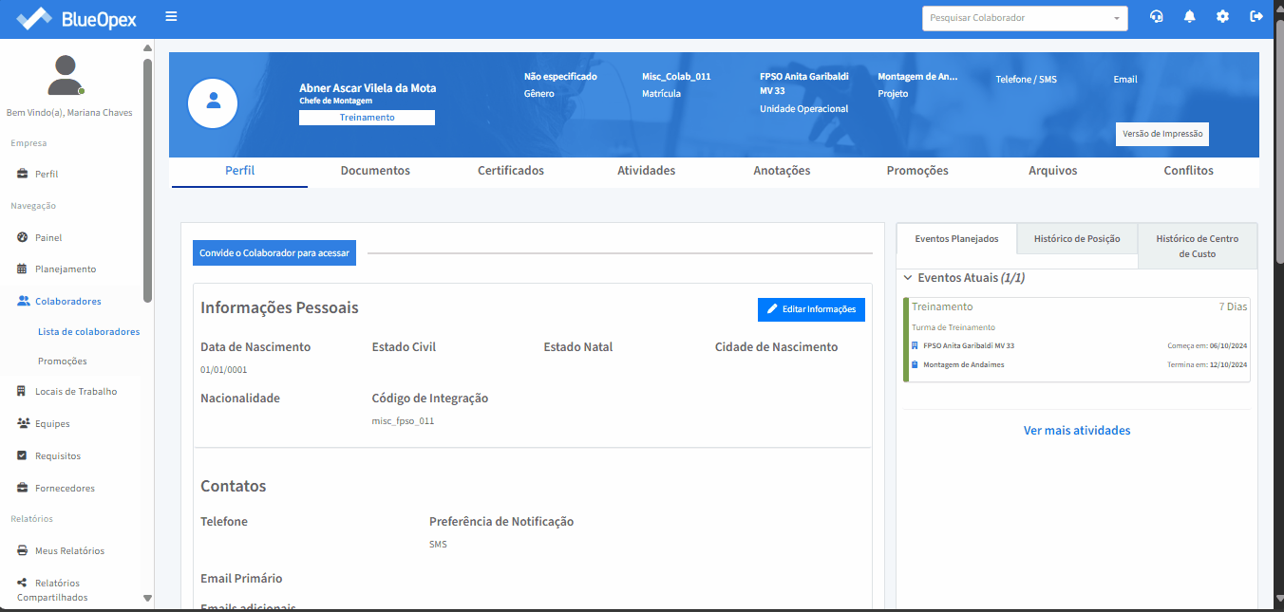The width and height of the screenshot is (1284, 612).
Task: Click the logout icon in header
Action: click(x=1256, y=16)
